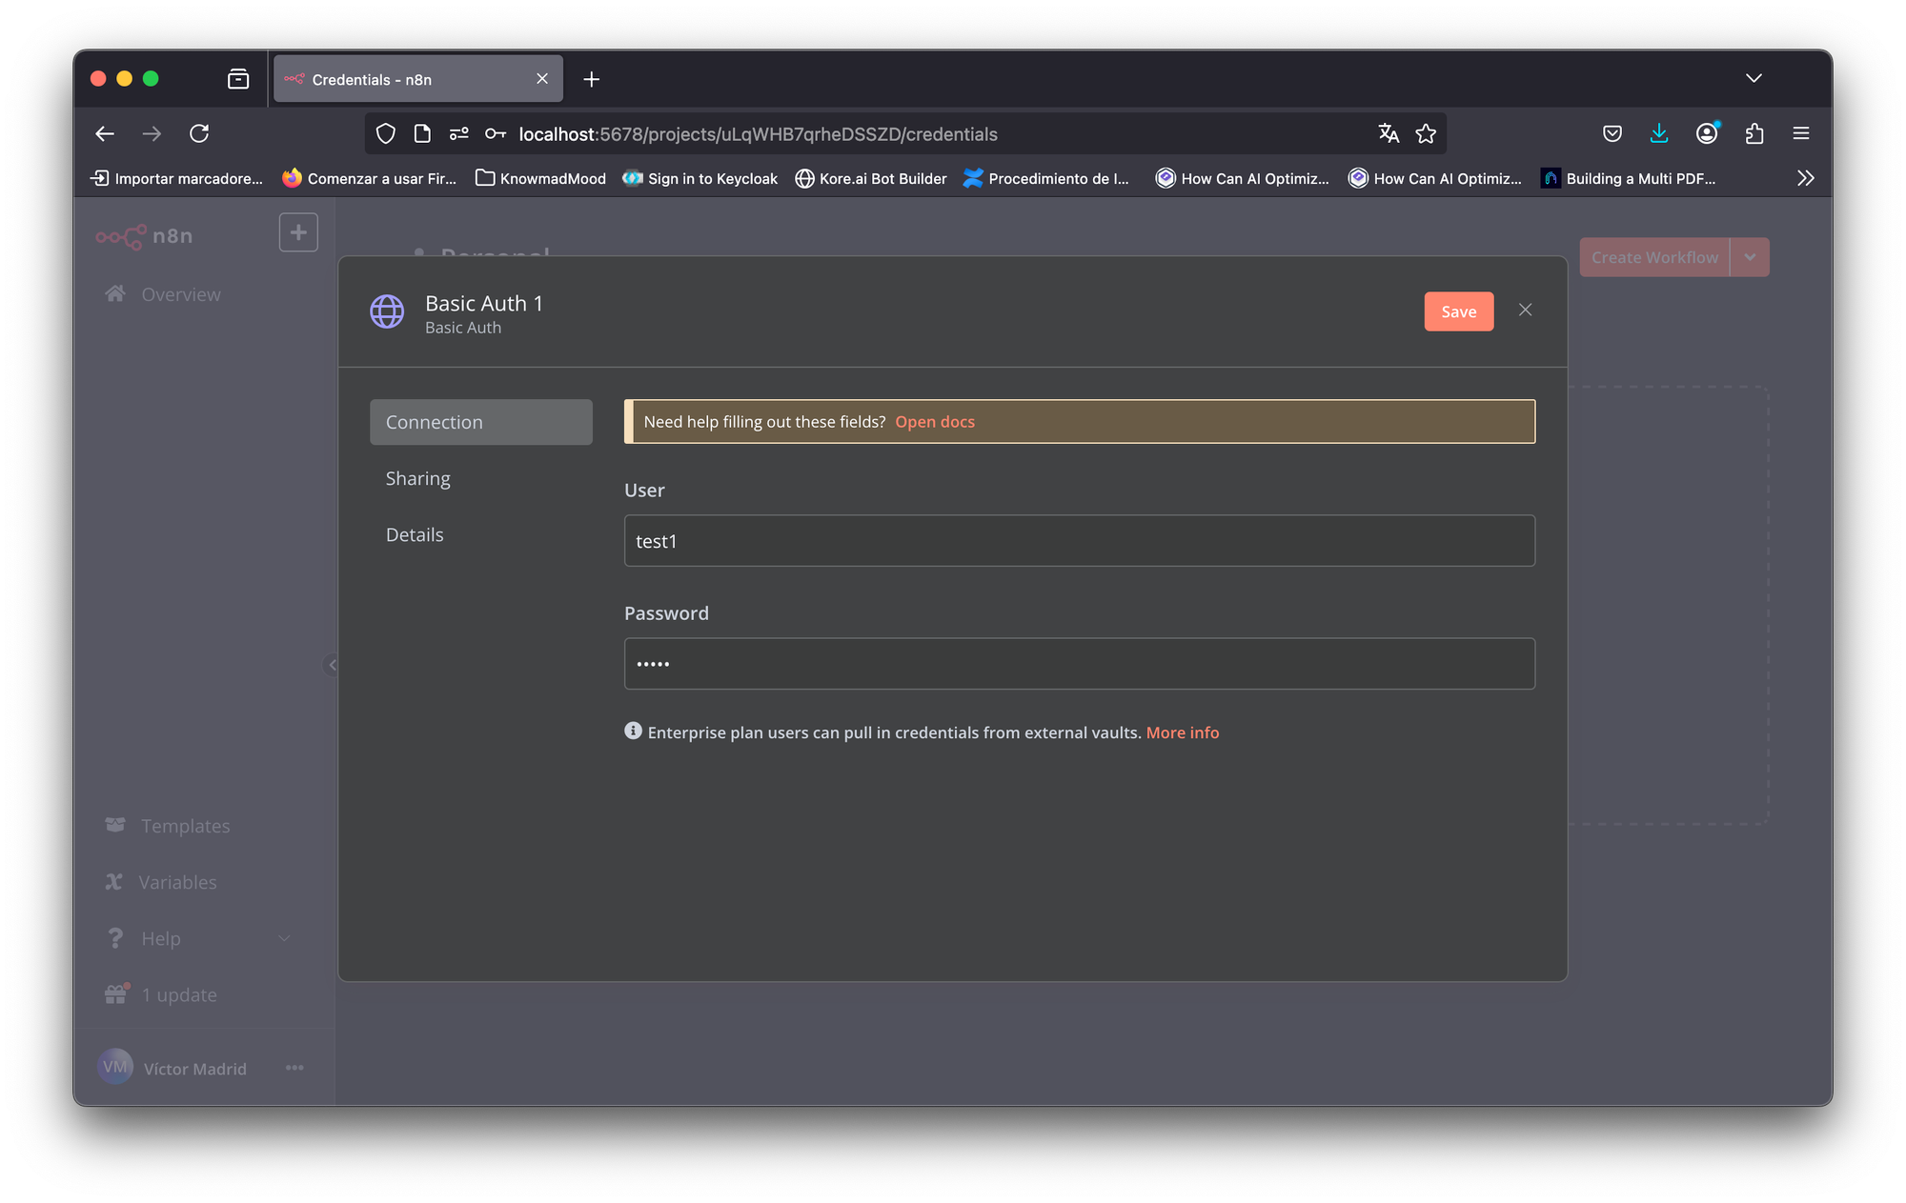Bookmark this page with star icon
The height and width of the screenshot is (1203, 1906).
1426,133
